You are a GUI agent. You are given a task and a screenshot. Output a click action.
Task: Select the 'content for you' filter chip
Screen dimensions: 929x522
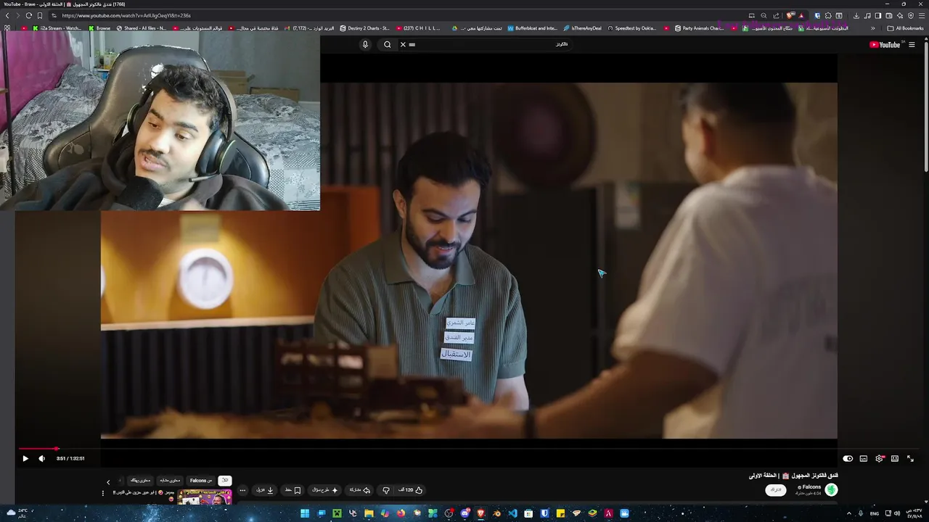coord(140,480)
